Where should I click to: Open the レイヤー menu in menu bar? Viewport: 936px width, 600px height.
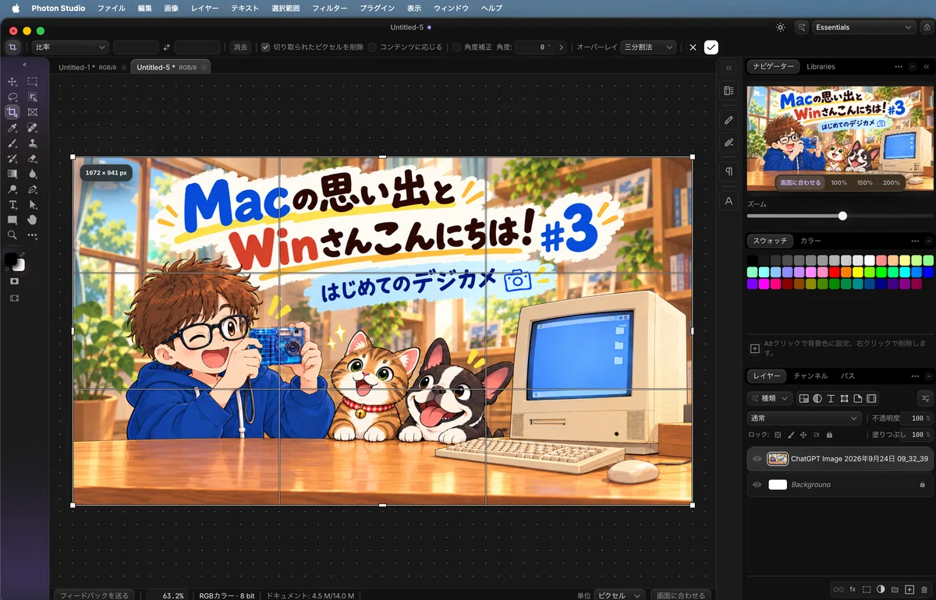coord(205,8)
